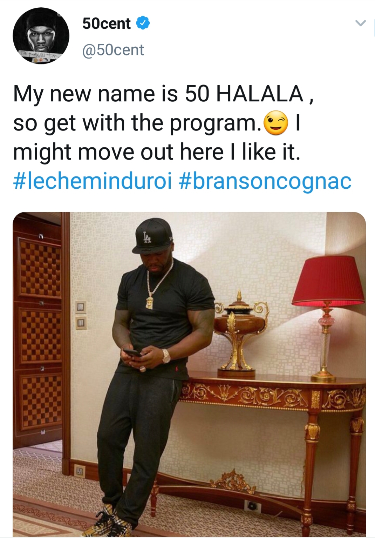Select the "50 HALALA" text in the tweet
Image resolution: width=375 pixels, height=539 pixels.
coord(244,94)
